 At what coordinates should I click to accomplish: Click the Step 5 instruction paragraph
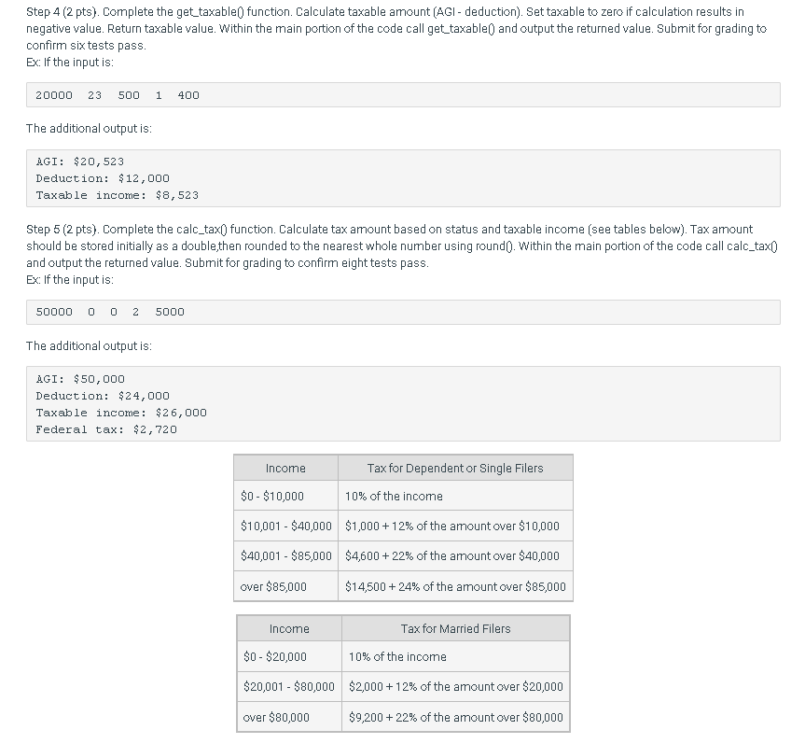coord(403,246)
